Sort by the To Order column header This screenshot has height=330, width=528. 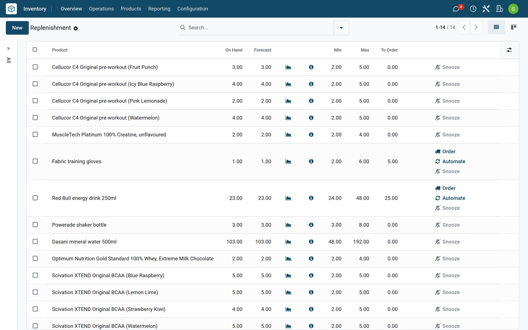(x=389, y=50)
